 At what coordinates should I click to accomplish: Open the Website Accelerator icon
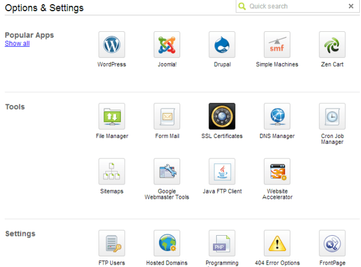point(277,172)
